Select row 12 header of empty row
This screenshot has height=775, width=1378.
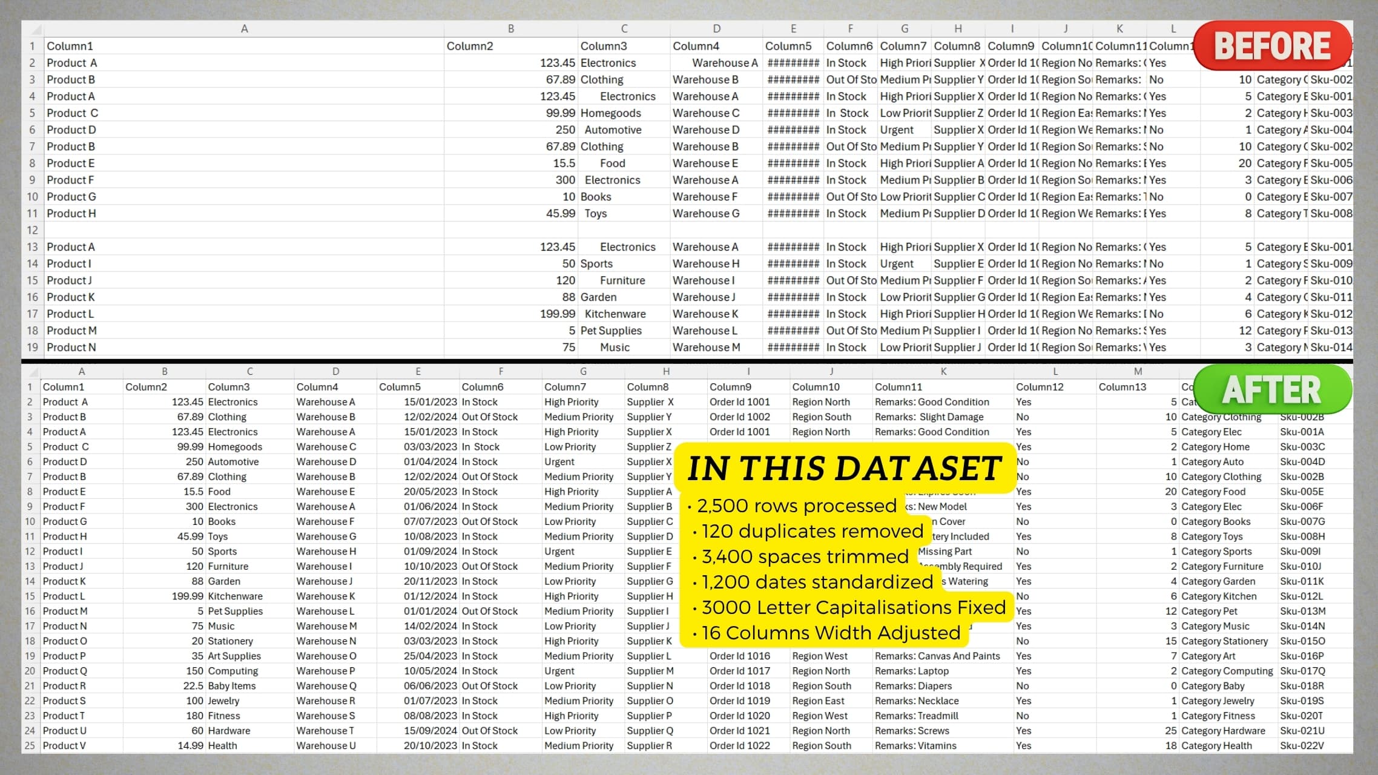tap(32, 230)
